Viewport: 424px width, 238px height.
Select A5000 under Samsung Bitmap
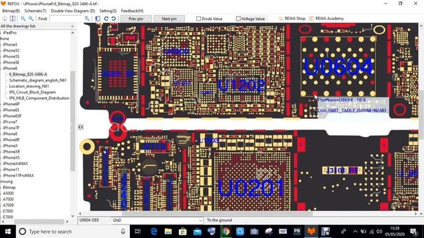pos(9,193)
